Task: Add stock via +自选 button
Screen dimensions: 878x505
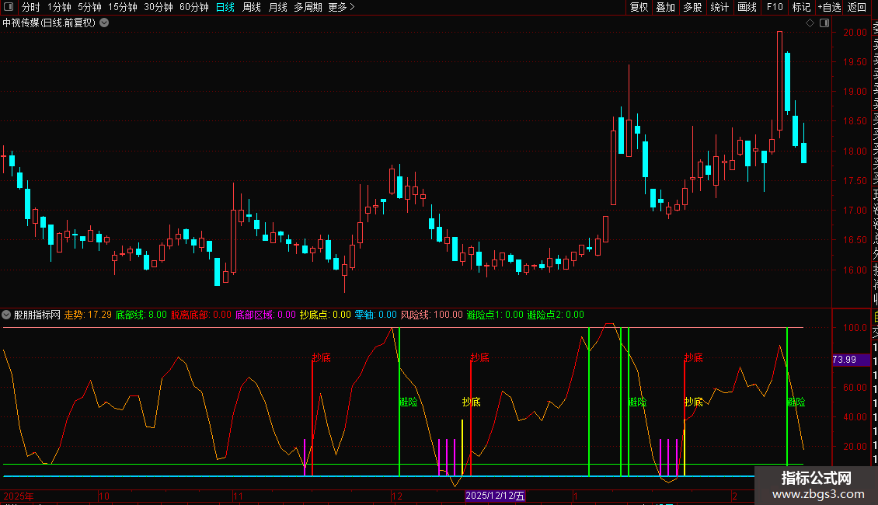Action: [829, 7]
